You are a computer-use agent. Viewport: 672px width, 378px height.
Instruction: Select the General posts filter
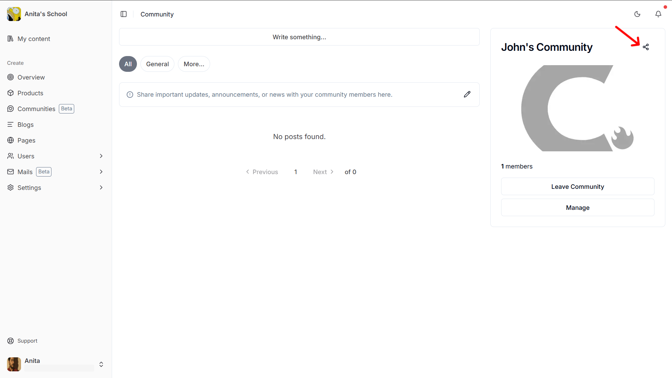tap(157, 64)
